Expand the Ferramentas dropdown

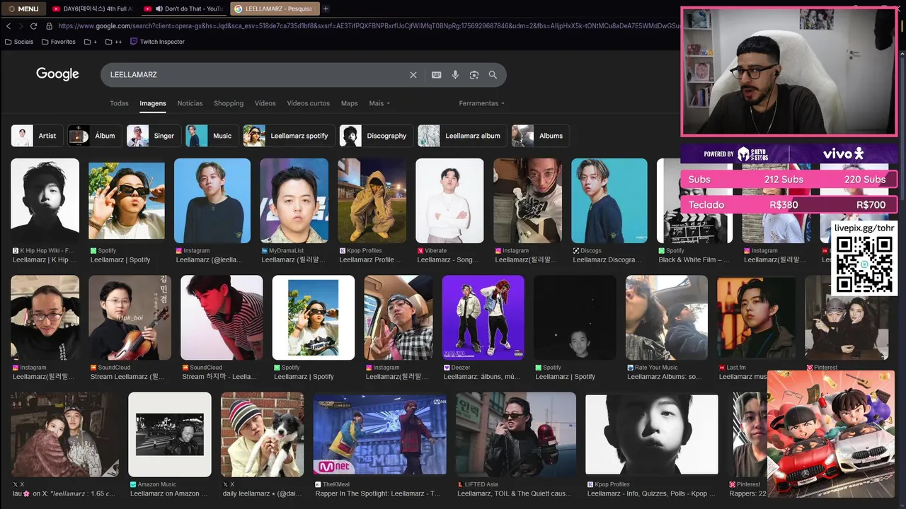482,103
